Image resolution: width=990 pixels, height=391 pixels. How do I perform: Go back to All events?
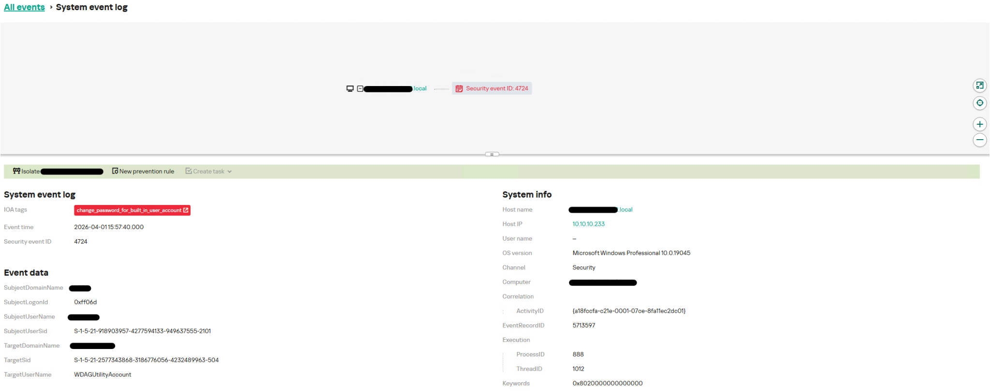(x=24, y=7)
